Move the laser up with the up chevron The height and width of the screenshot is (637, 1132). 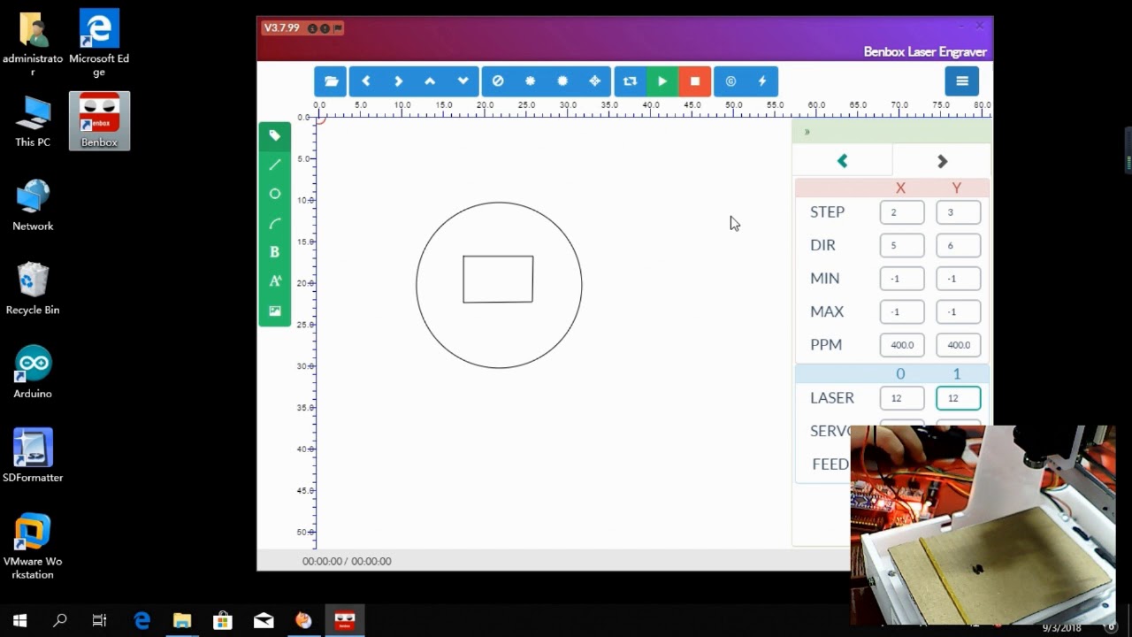430,81
